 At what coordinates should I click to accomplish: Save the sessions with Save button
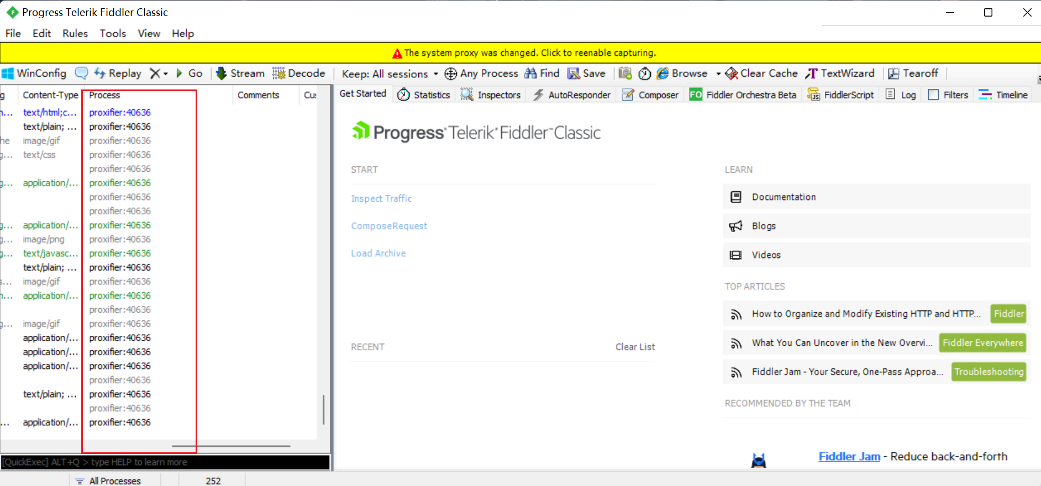coord(587,73)
